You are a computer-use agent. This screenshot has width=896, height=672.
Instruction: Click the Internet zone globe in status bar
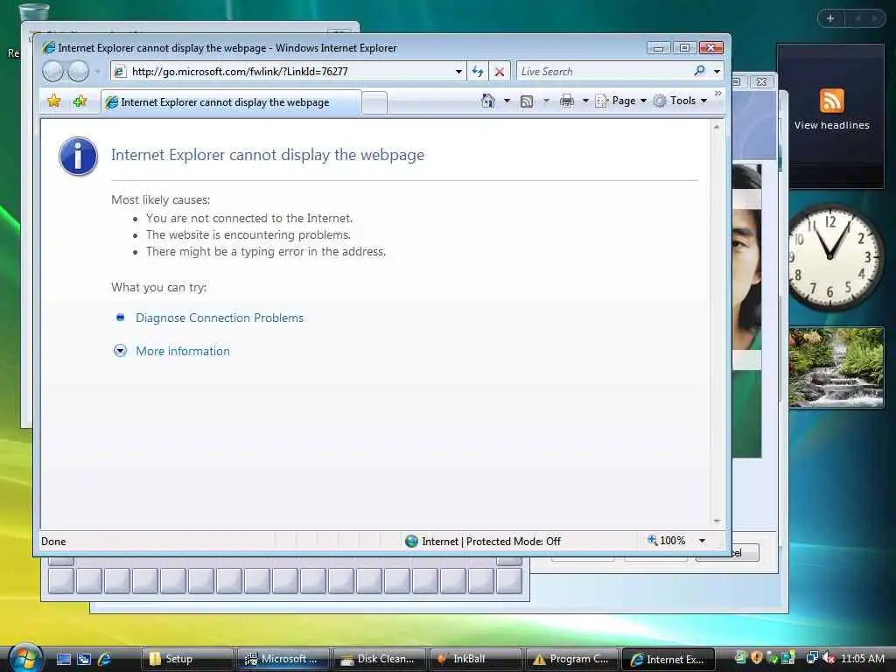[x=411, y=541]
